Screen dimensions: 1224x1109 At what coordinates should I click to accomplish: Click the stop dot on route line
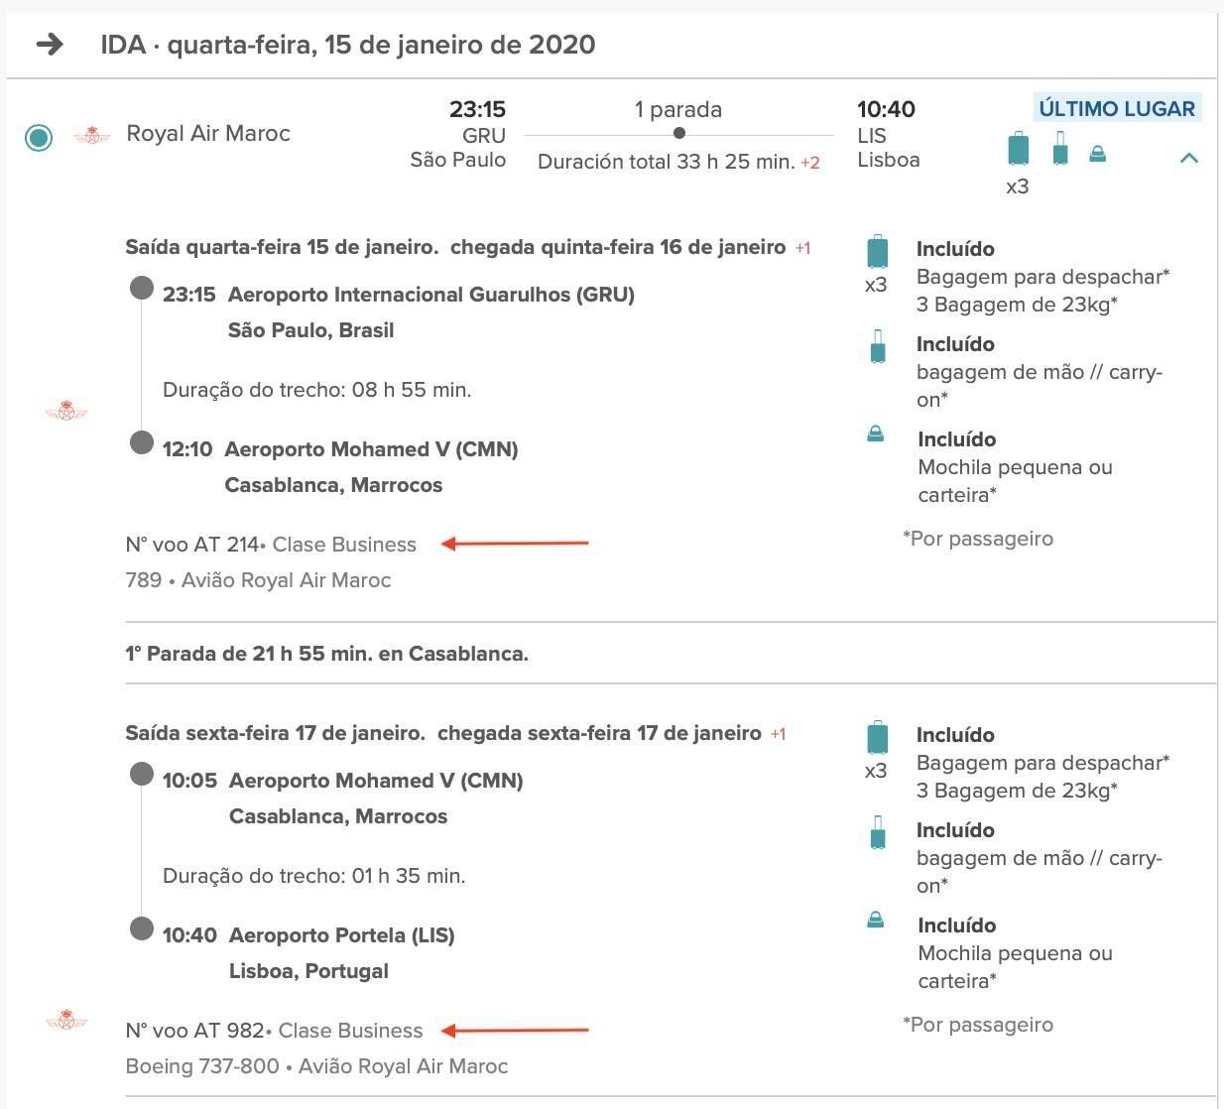[x=678, y=133]
